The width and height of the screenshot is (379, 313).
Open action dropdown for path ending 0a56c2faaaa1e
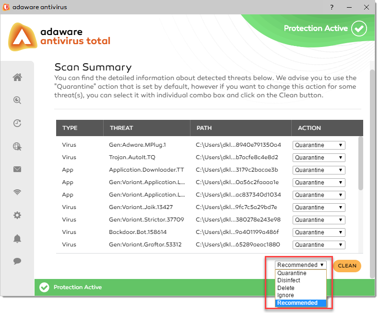(x=319, y=183)
